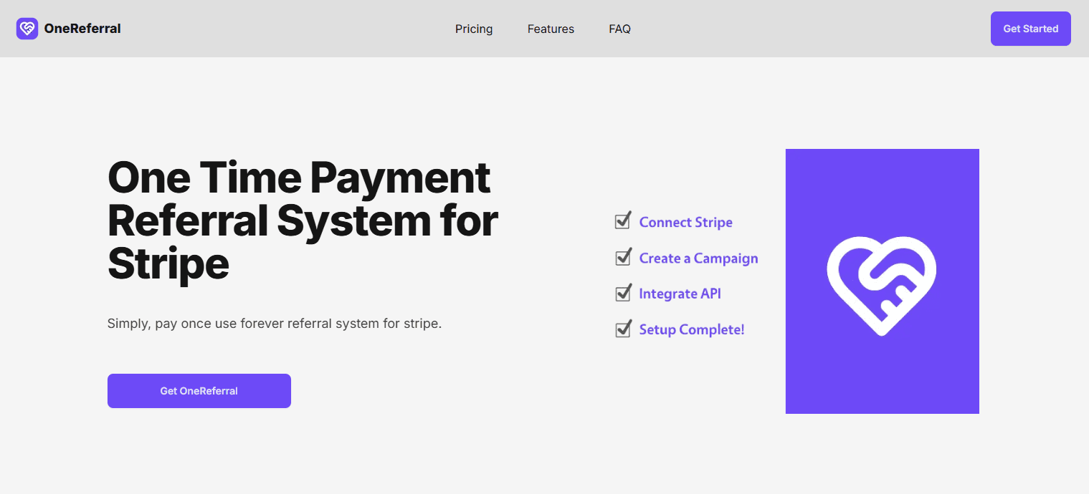Image resolution: width=1089 pixels, height=494 pixels.
Task: Go to the Features nav link
Action: [551, 29]
